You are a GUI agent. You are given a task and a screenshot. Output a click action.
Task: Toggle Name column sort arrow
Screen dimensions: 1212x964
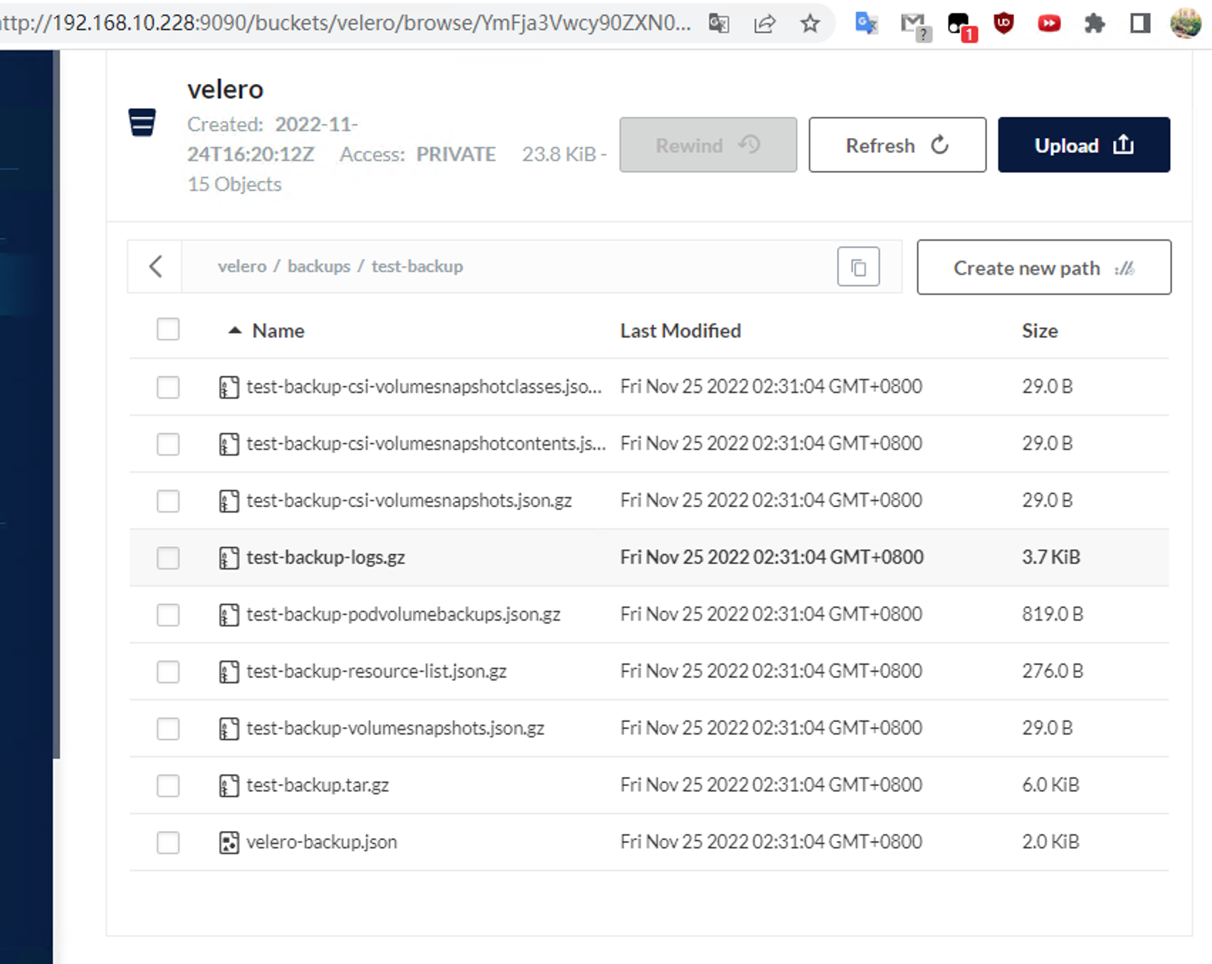(x=235, y=330)
